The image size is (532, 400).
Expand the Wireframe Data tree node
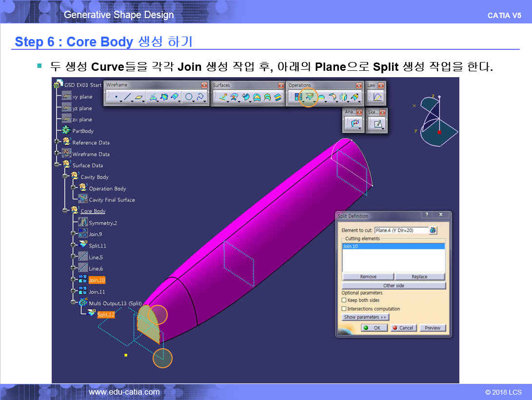click(x=58, y=154)
